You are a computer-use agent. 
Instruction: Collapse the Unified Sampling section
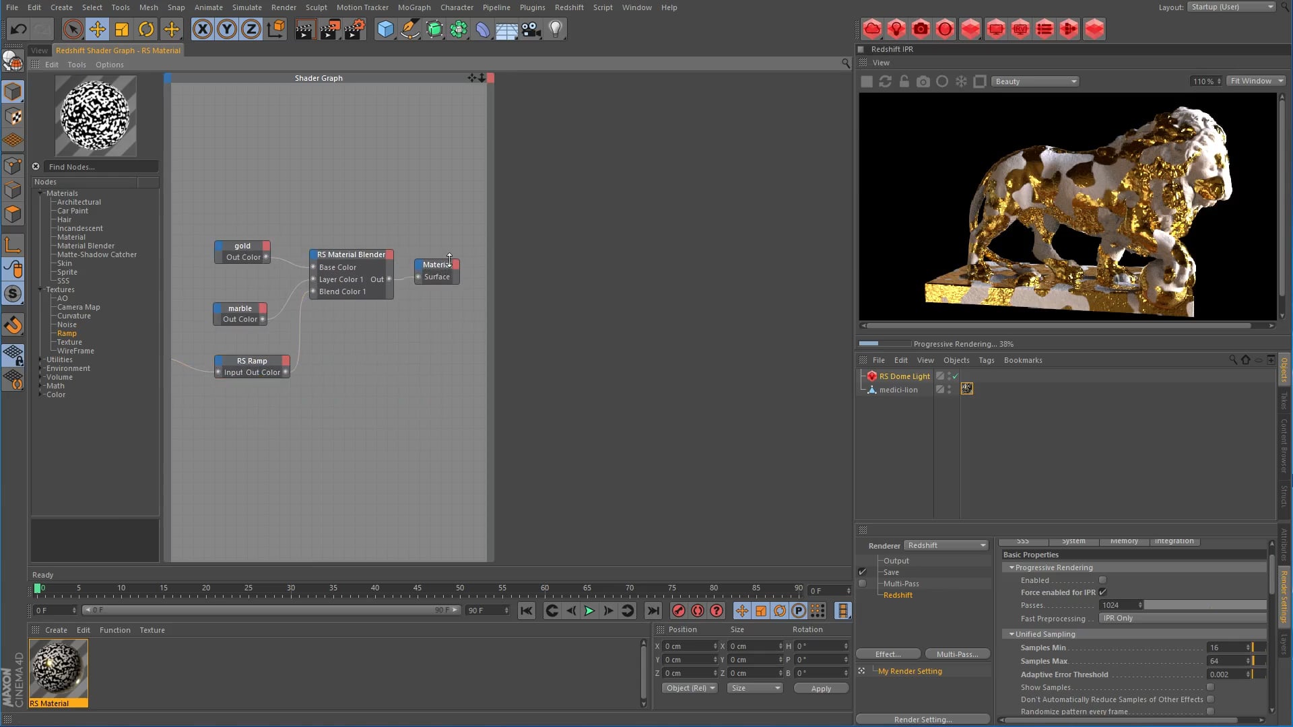(1012, 633)
